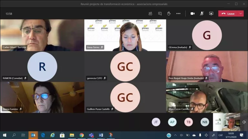The height and width of the screenshot is (139, 248).
Task: Select gerencia CLPO avatar GC
Action: click(125, 67)
